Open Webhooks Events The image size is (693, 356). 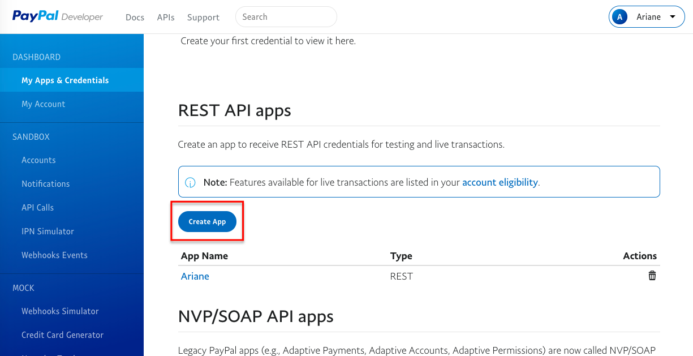point(54,255)
